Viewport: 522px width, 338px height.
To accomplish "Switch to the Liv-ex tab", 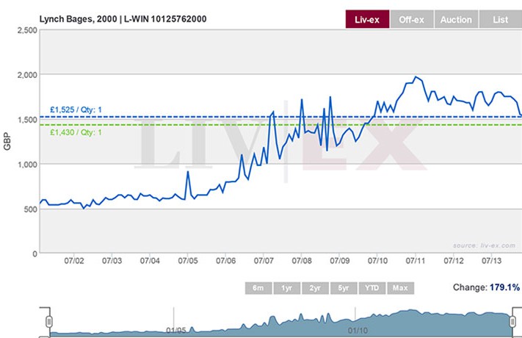I will [367, 19].
